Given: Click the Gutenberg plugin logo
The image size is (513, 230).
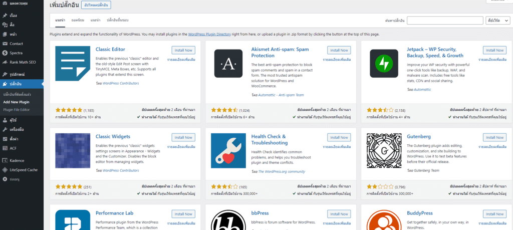Looking at the screenshot, I should pyautogui.click(x=384, y=151).
